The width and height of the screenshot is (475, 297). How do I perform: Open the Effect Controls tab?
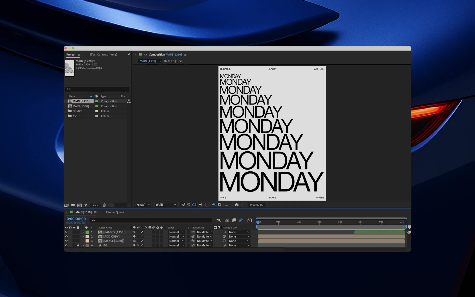(x=103, y=55)
